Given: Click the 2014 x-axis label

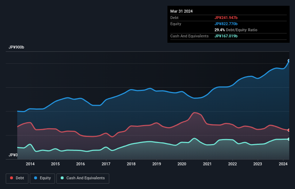Looking at the screenshot, I should pyautogui.click(x=30, y=164).
